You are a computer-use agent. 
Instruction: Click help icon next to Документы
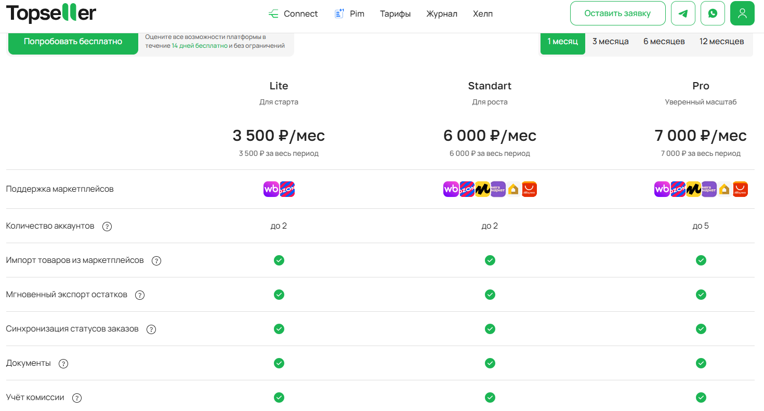coord(63,364)
